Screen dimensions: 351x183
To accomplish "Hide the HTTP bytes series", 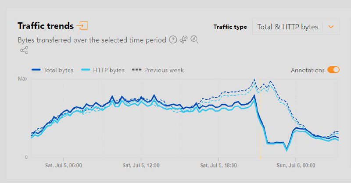I will click(x=103, y=70).
